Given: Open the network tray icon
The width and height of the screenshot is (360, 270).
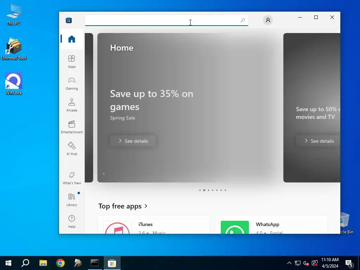Looking at the screenshot, I should click(x=298, y=263).
